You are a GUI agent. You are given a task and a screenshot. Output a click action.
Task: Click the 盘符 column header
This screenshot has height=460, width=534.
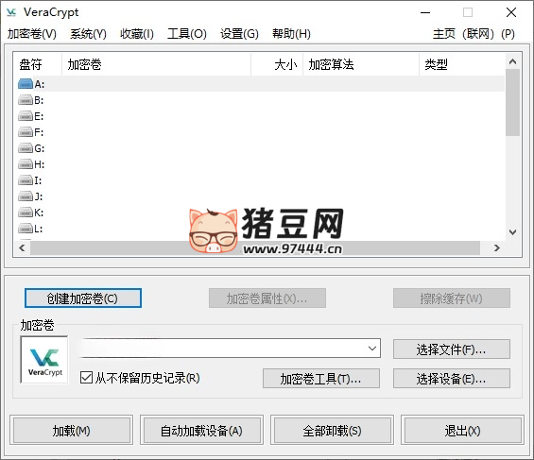point(38,64)
